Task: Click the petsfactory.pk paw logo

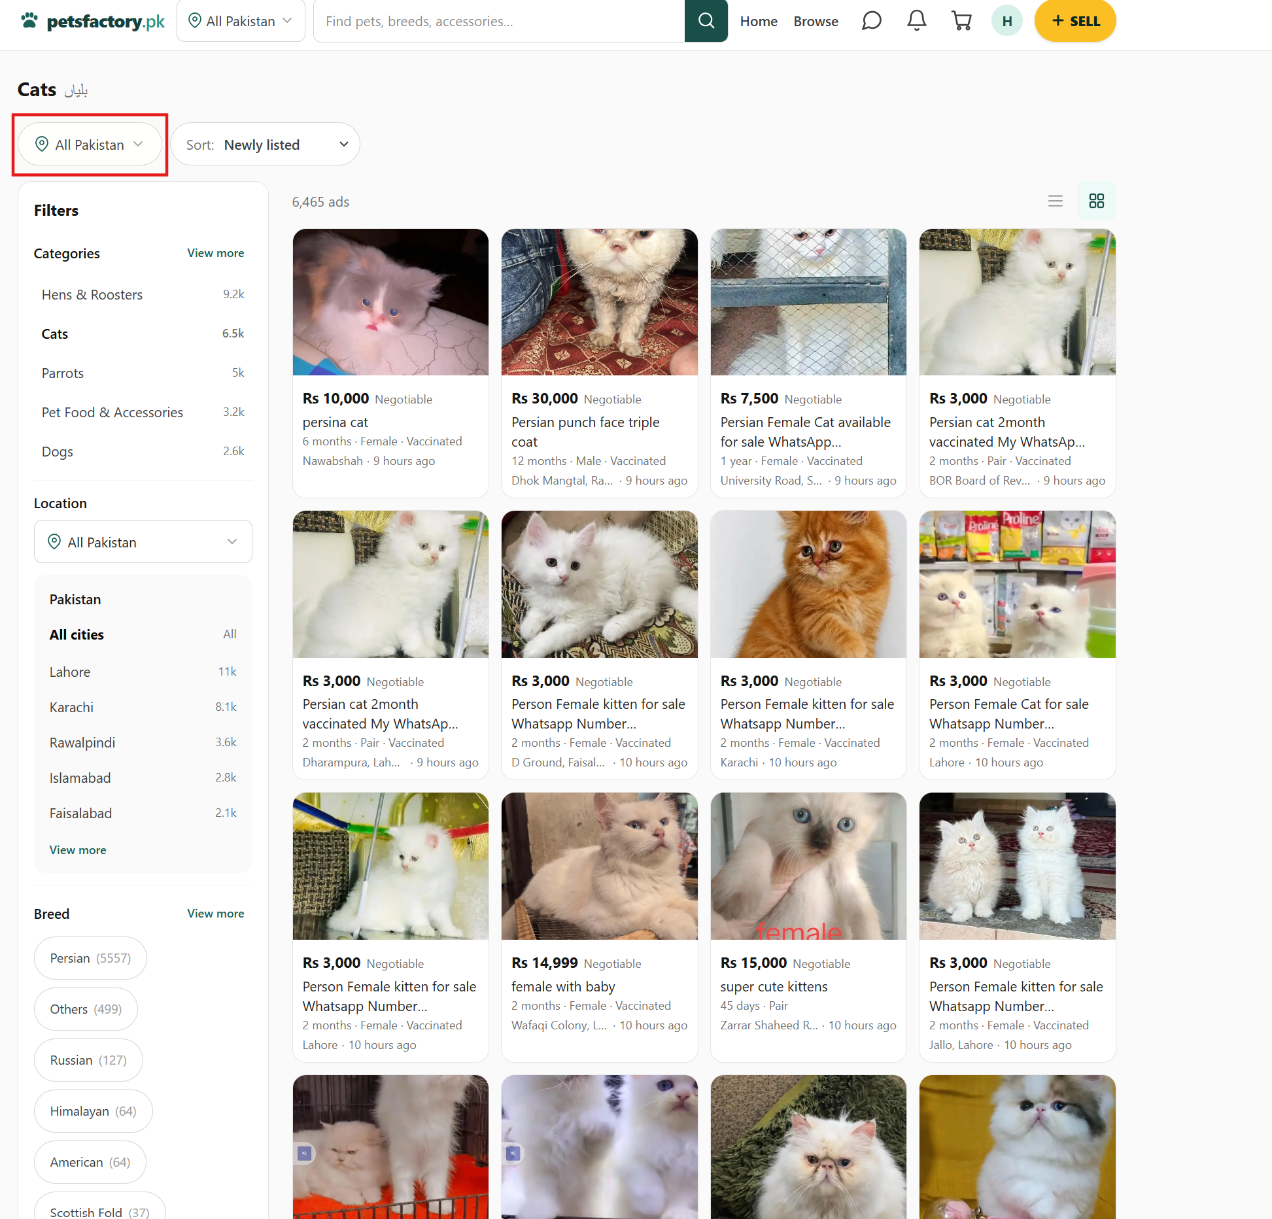Action: coord(92,21)
